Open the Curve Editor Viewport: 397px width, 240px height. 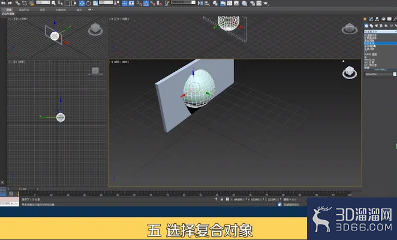230,3
